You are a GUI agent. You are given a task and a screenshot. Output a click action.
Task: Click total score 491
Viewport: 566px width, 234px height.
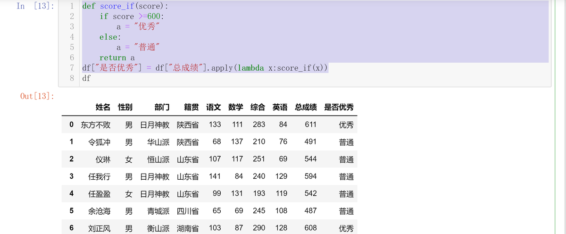tap(311, 142)
